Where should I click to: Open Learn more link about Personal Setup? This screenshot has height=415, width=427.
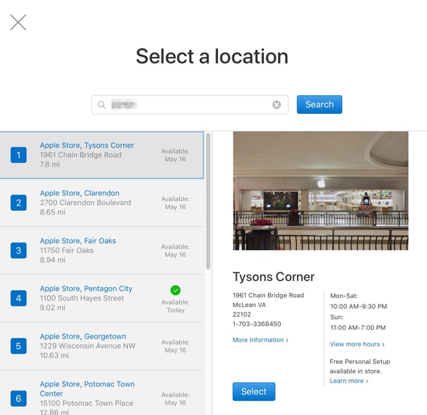coord(349,381)
